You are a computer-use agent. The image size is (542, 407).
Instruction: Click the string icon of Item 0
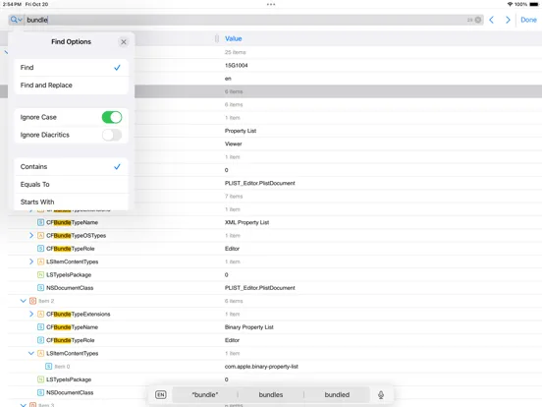[x=49, y=367]
